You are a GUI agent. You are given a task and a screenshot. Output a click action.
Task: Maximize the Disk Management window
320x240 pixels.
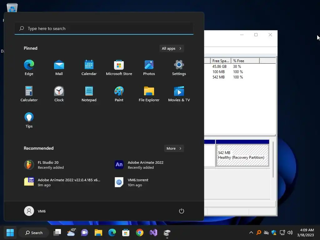[256, 35]
